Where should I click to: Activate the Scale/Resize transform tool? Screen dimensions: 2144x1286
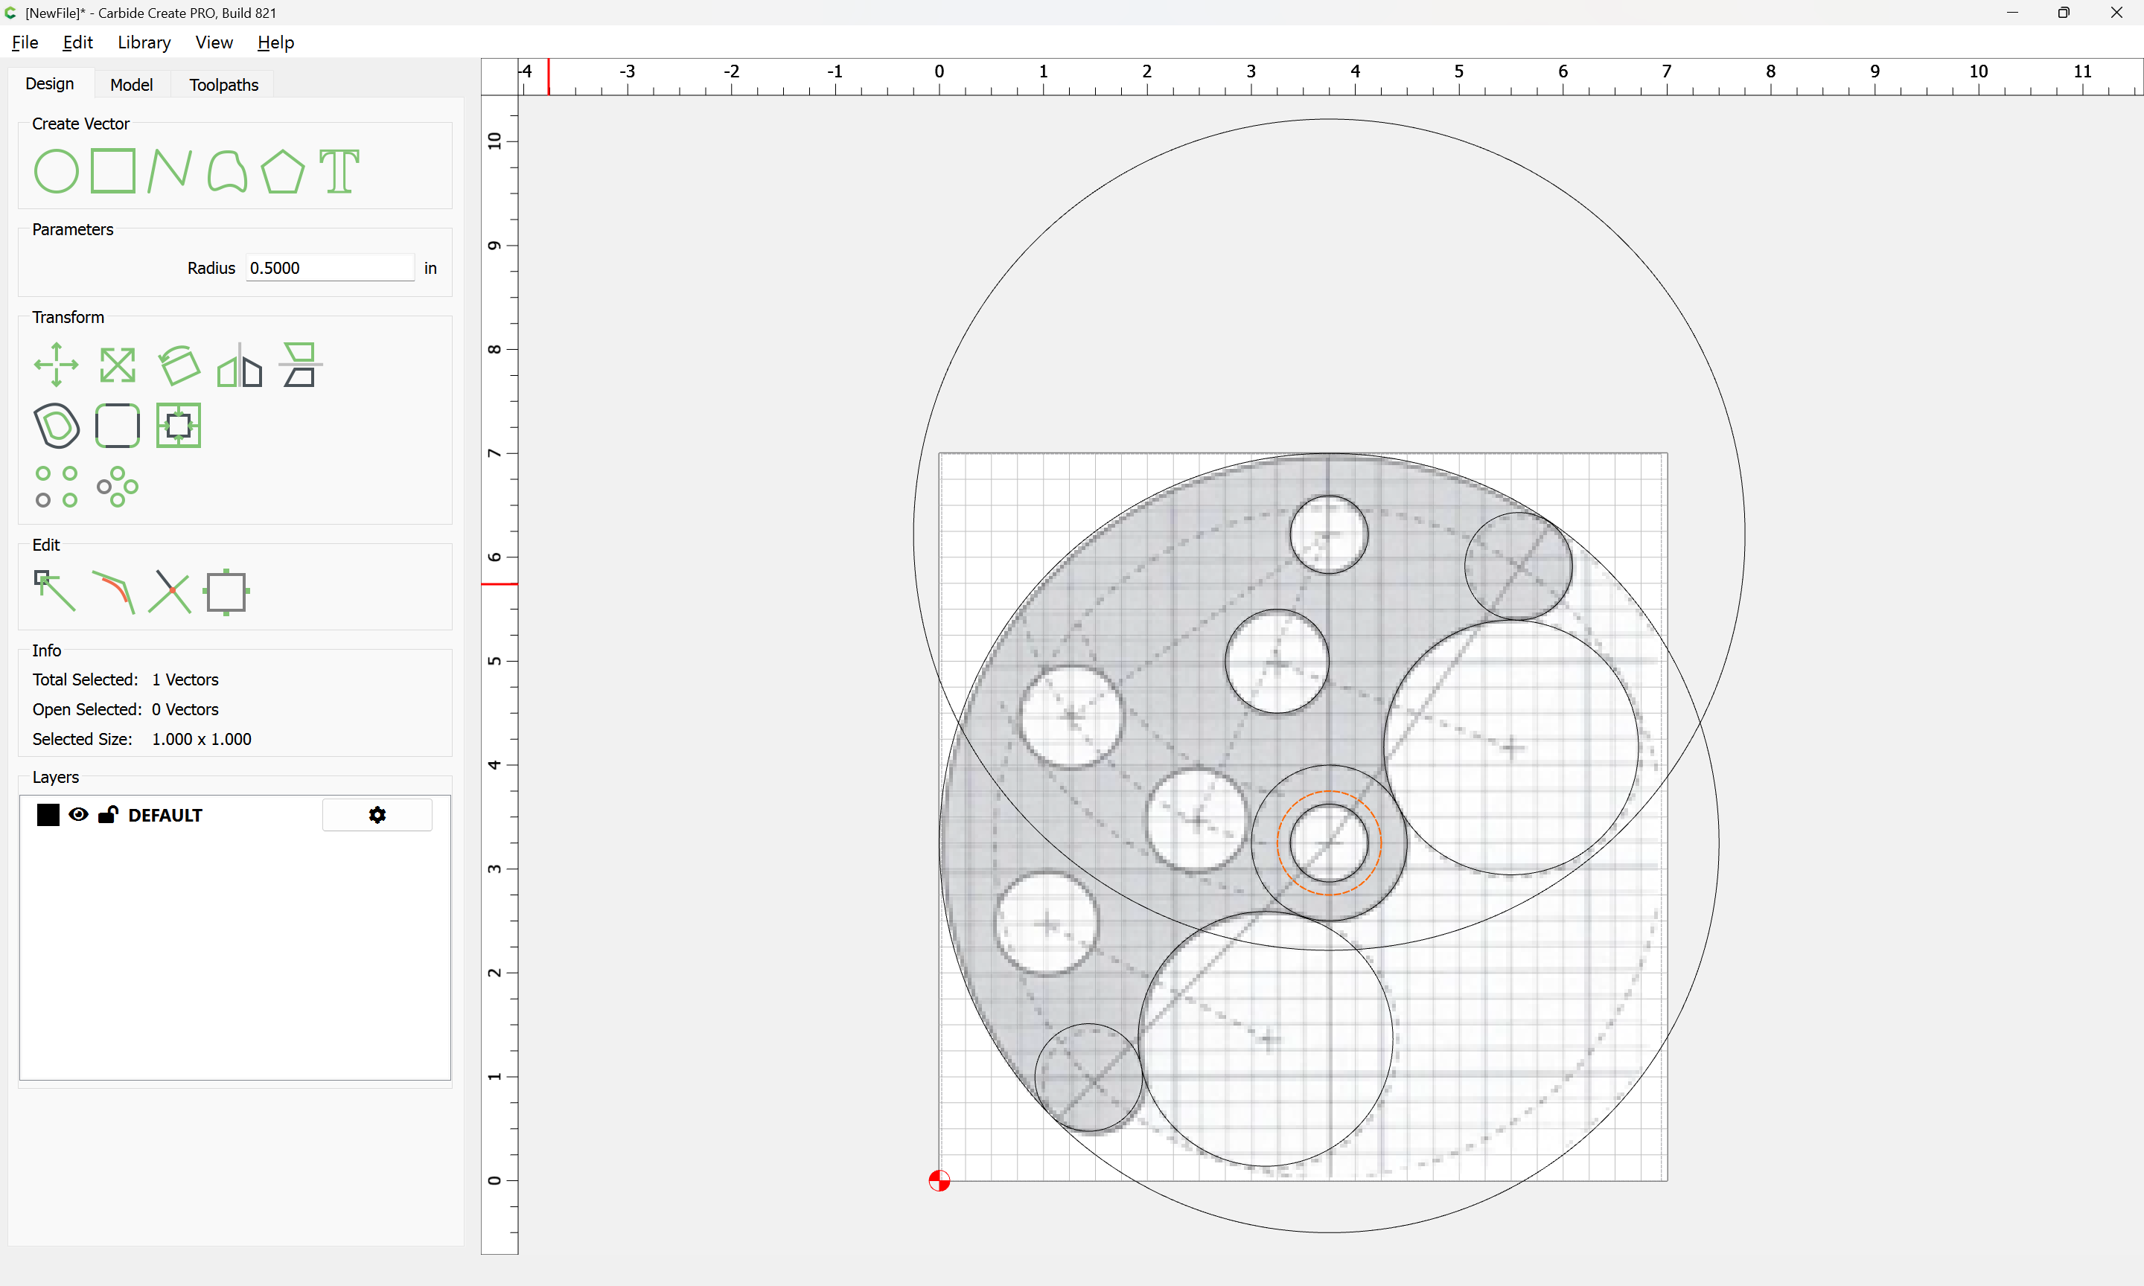click(x=117, y=365)
